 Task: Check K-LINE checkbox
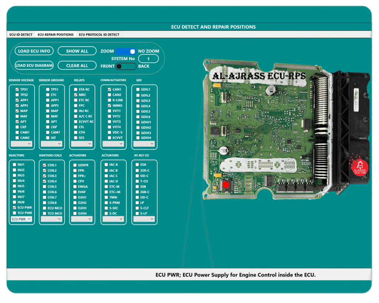tap(110, 100)
